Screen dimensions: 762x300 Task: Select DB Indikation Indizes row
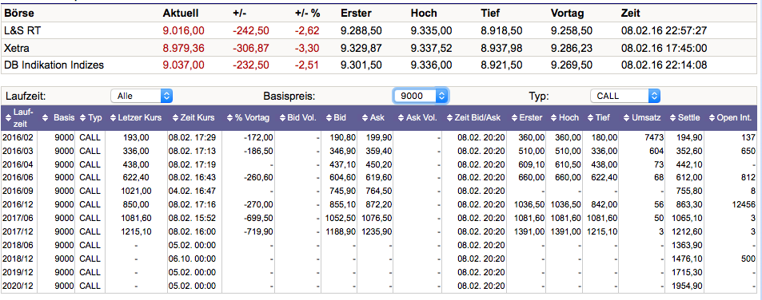(379, 65)
